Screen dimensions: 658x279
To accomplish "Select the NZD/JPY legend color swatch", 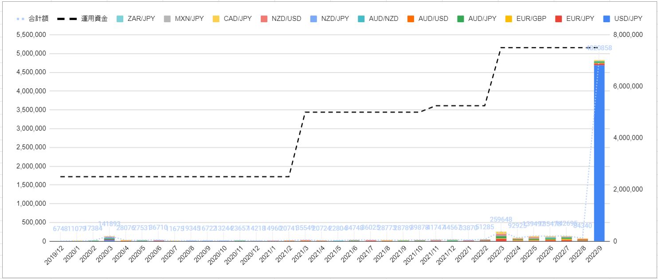I will (x=313, y=19).
